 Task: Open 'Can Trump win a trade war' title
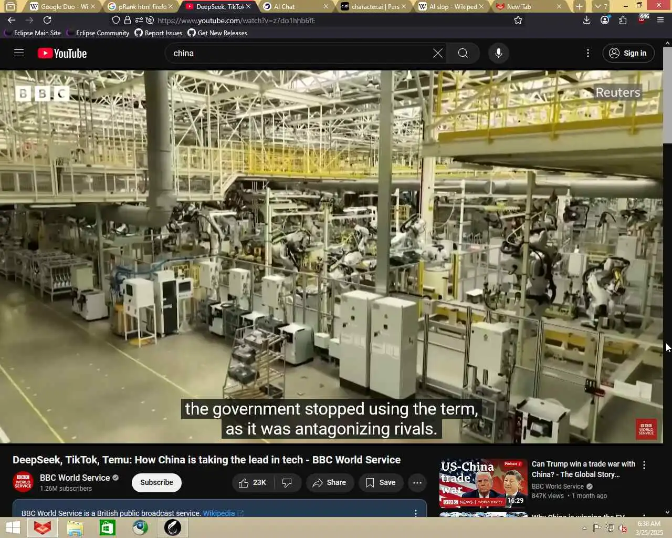583,469
